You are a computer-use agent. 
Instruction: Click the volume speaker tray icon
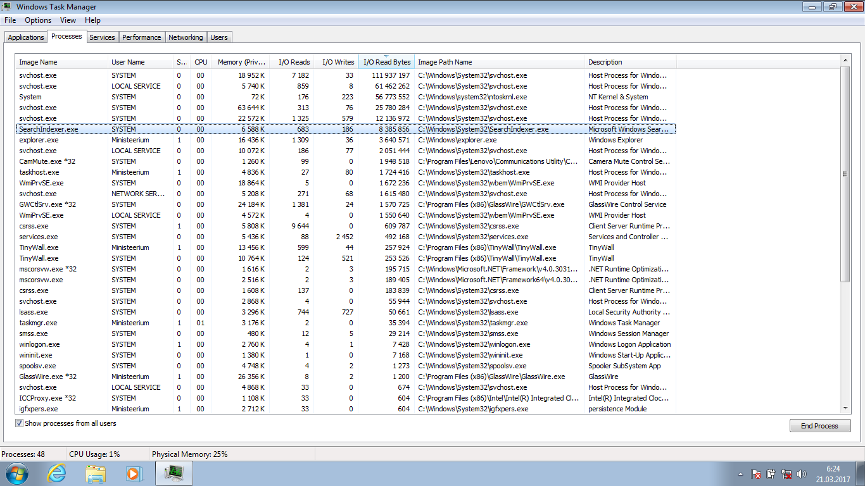pyautogui.click(x=802, y=474)
